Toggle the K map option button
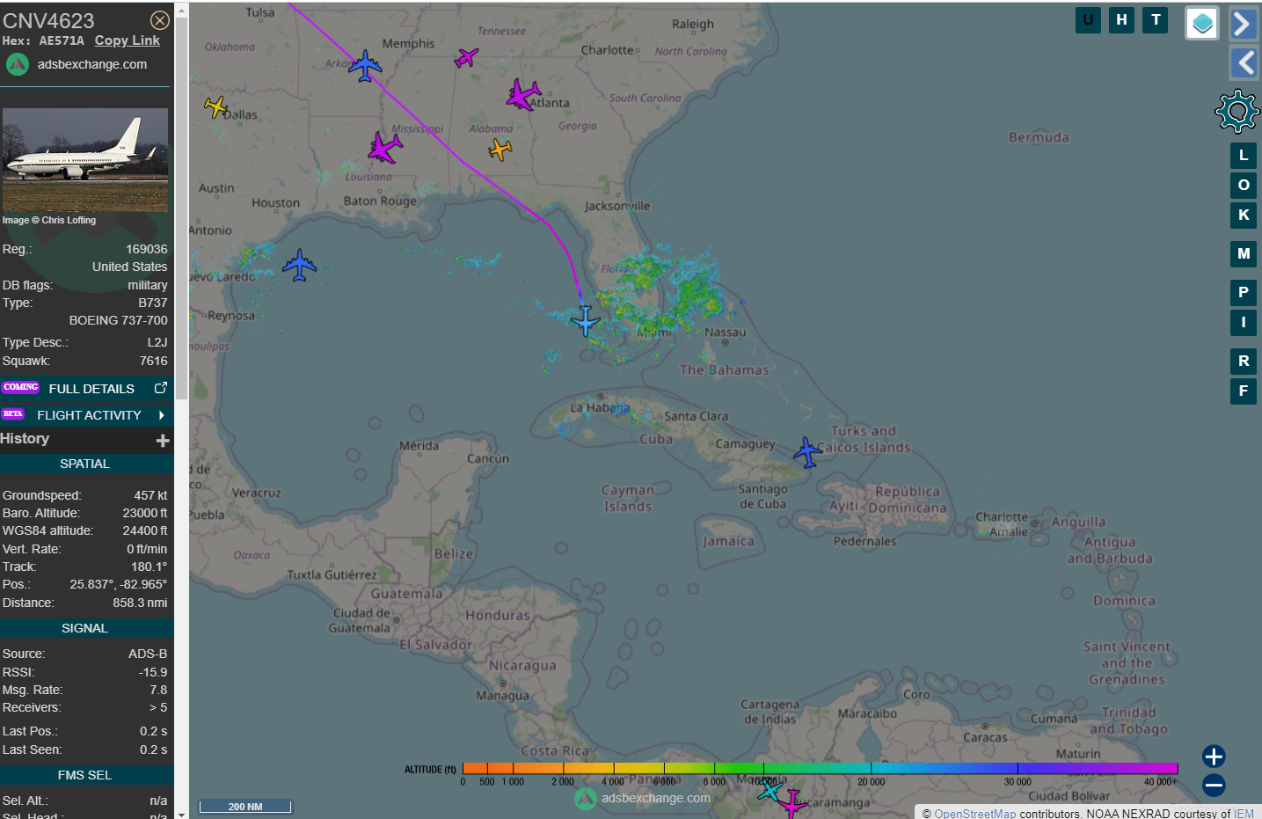 pos(1244,216)
